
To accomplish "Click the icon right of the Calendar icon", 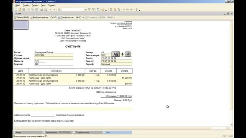I will click(119, 10).
